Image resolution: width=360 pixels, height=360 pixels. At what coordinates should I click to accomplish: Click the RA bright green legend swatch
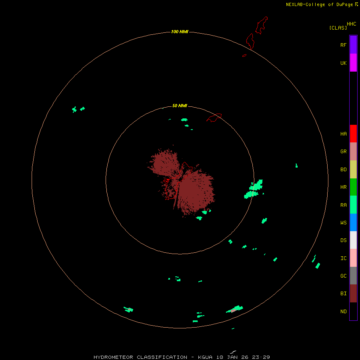(x=353, y=205)
